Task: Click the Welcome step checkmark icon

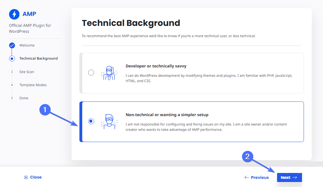Action: [x=12, y=45]
